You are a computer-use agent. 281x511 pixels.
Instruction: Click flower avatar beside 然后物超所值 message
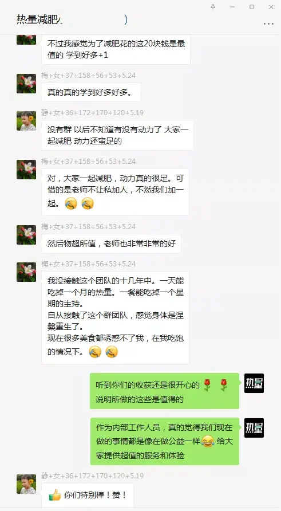[x=26, y=235]
